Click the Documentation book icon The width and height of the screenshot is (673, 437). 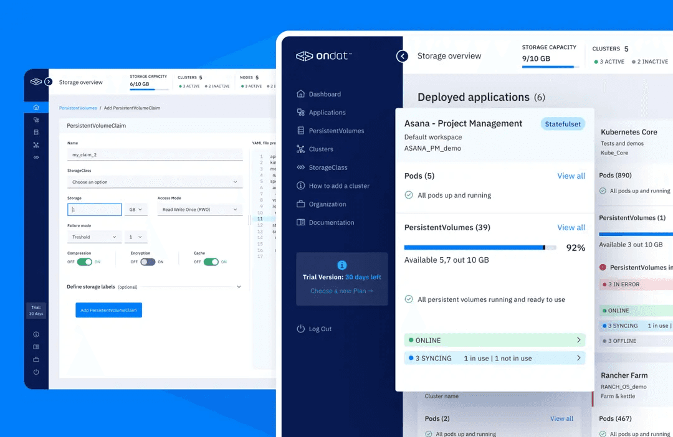pyautogui.click(x=300, y=222)
